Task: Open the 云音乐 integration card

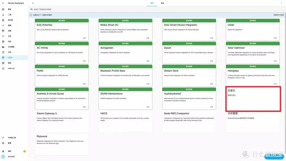Action: 253,99
